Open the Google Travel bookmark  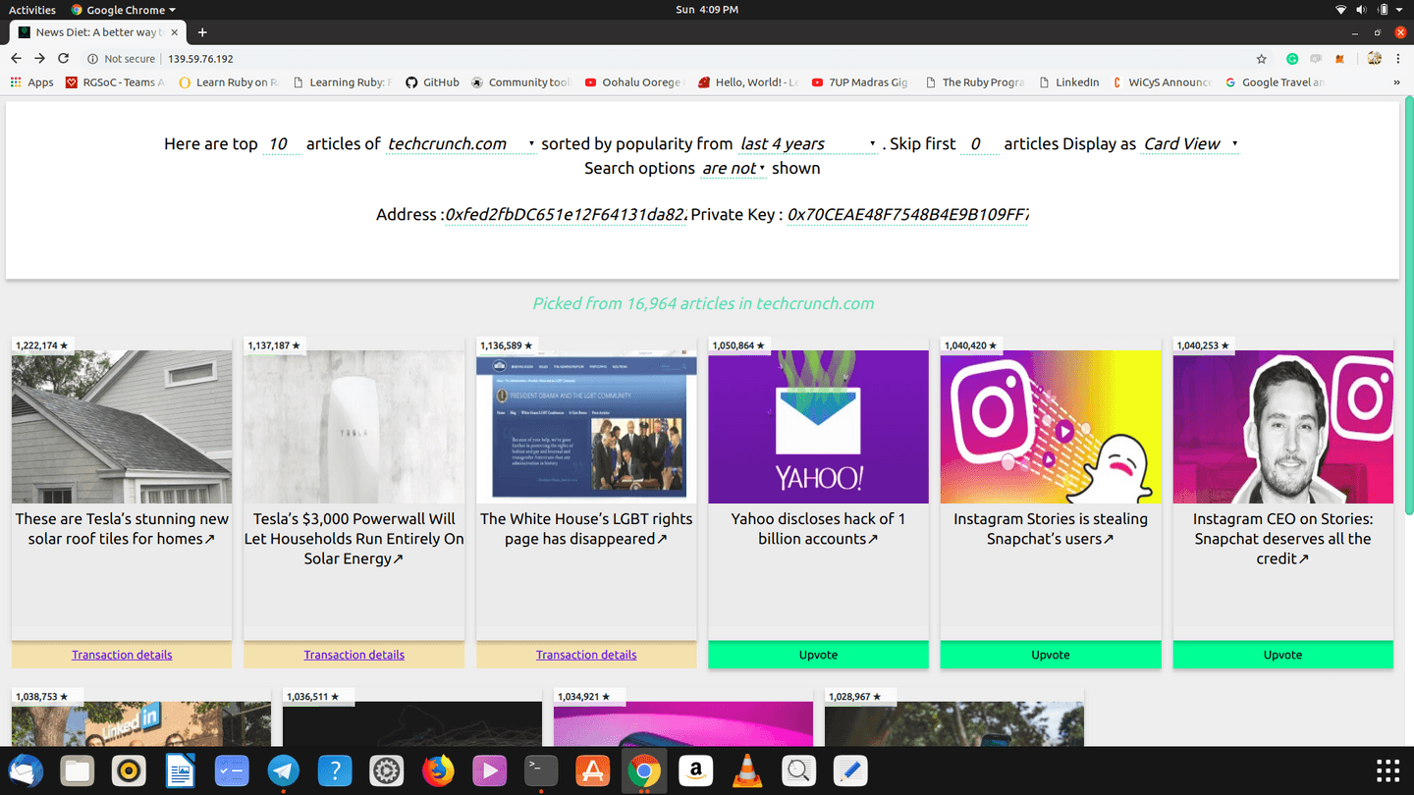pyautogui.click(x=1275, y=82)
